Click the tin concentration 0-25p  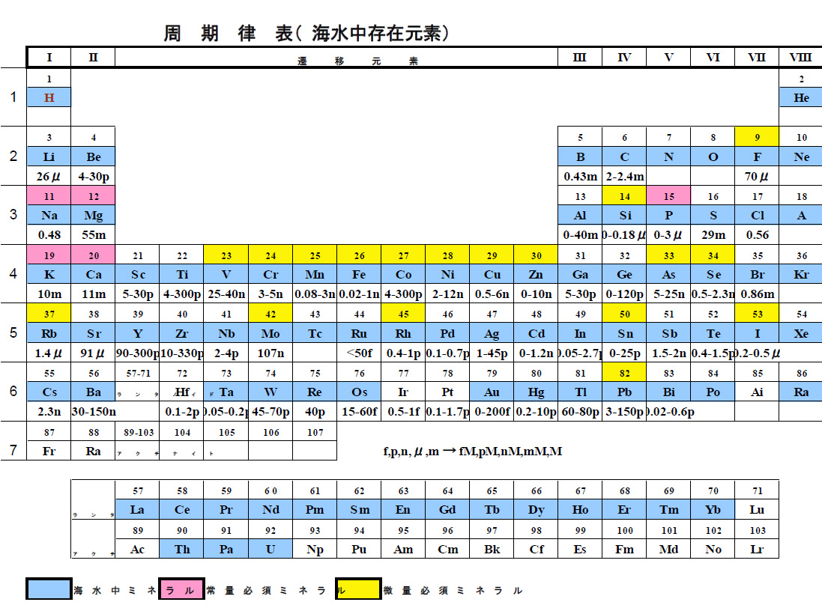click(x=624, y=353)
